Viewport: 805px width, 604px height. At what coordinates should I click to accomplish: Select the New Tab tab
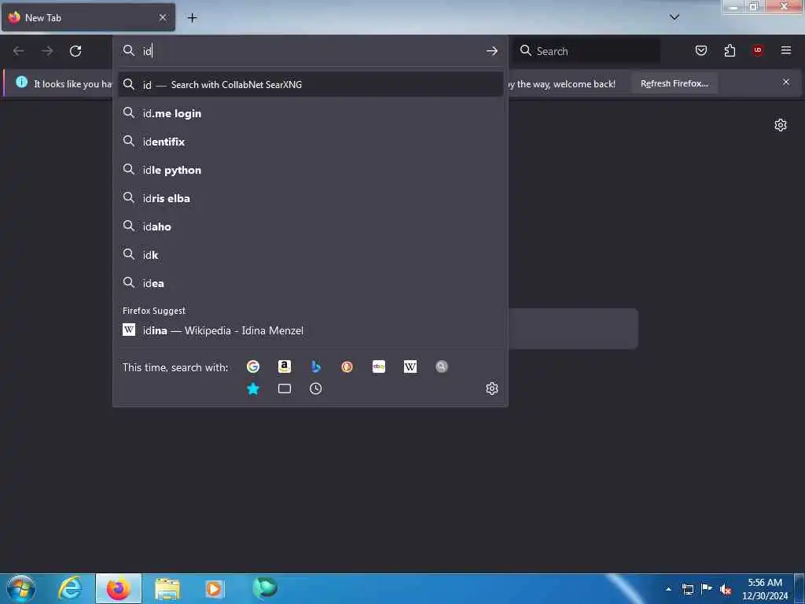tap(88, 17)
